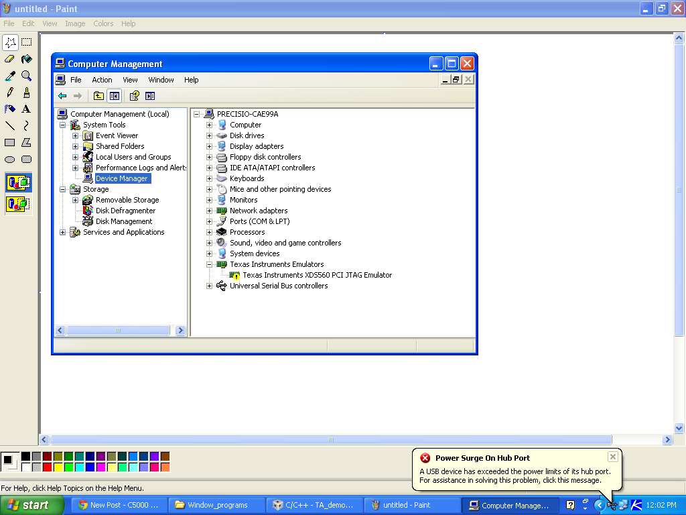Viewport: 686px width, 515px height.
Task: Click Show/Hide Console Tree toolbar icon
Action: (x=115, y=96)
